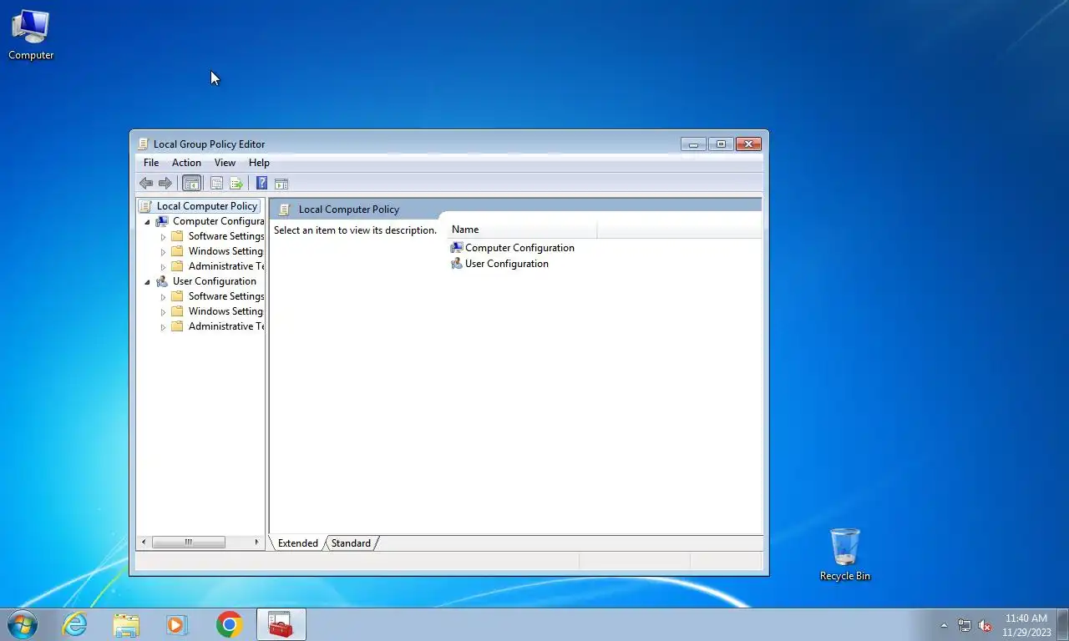Open the File menu
Screen dimensions: 1069x641
(x=151, y=163)
